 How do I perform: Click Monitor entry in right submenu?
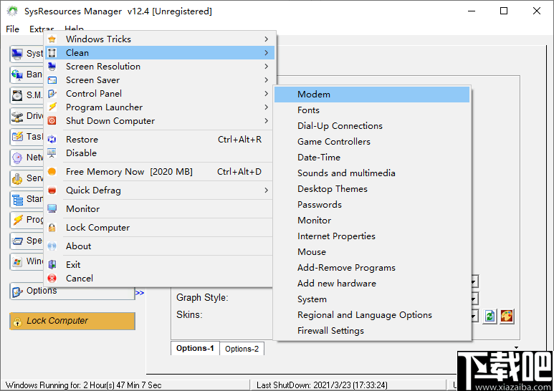coord(372,220)
